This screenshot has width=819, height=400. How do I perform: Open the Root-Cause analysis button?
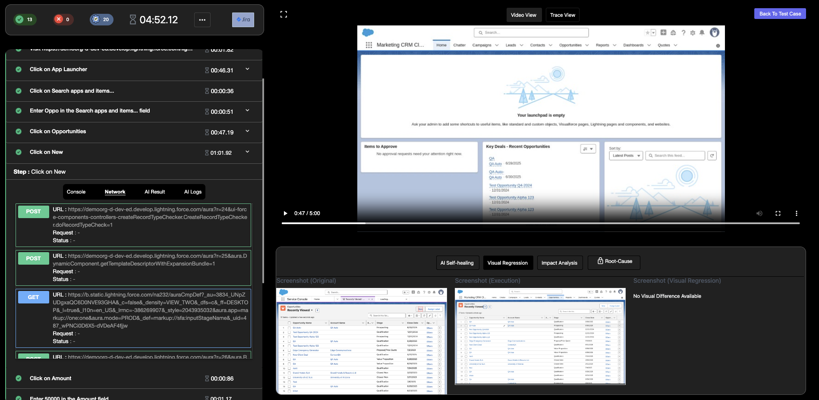[x=614, y=262]
